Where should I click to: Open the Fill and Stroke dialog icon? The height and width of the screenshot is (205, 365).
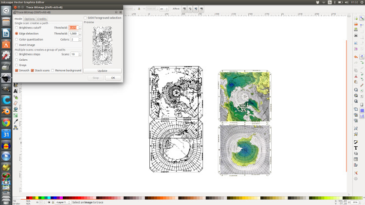[356, 142]
